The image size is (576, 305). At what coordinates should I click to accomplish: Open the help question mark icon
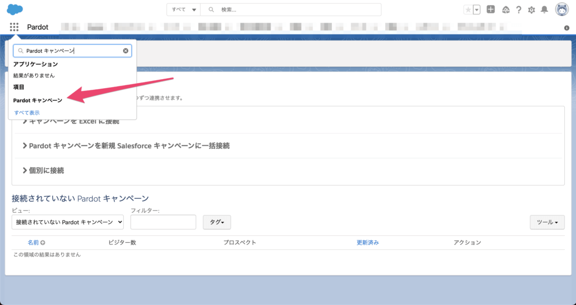click(518, 10)
